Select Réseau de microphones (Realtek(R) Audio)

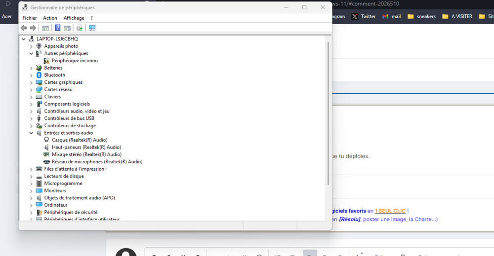(96, 162)
